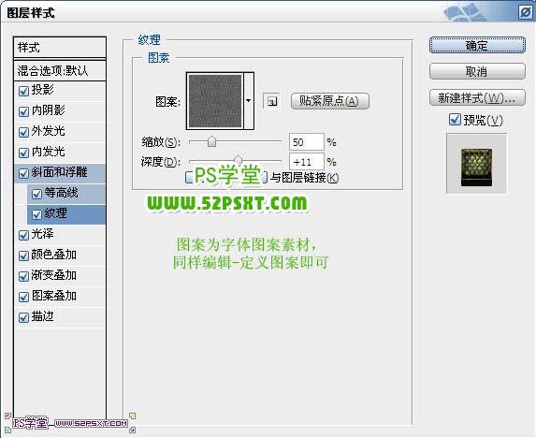Click the layer style preview thumbnail
The image size is (536, 438).
pyautogui.click(x=476, y=164)
